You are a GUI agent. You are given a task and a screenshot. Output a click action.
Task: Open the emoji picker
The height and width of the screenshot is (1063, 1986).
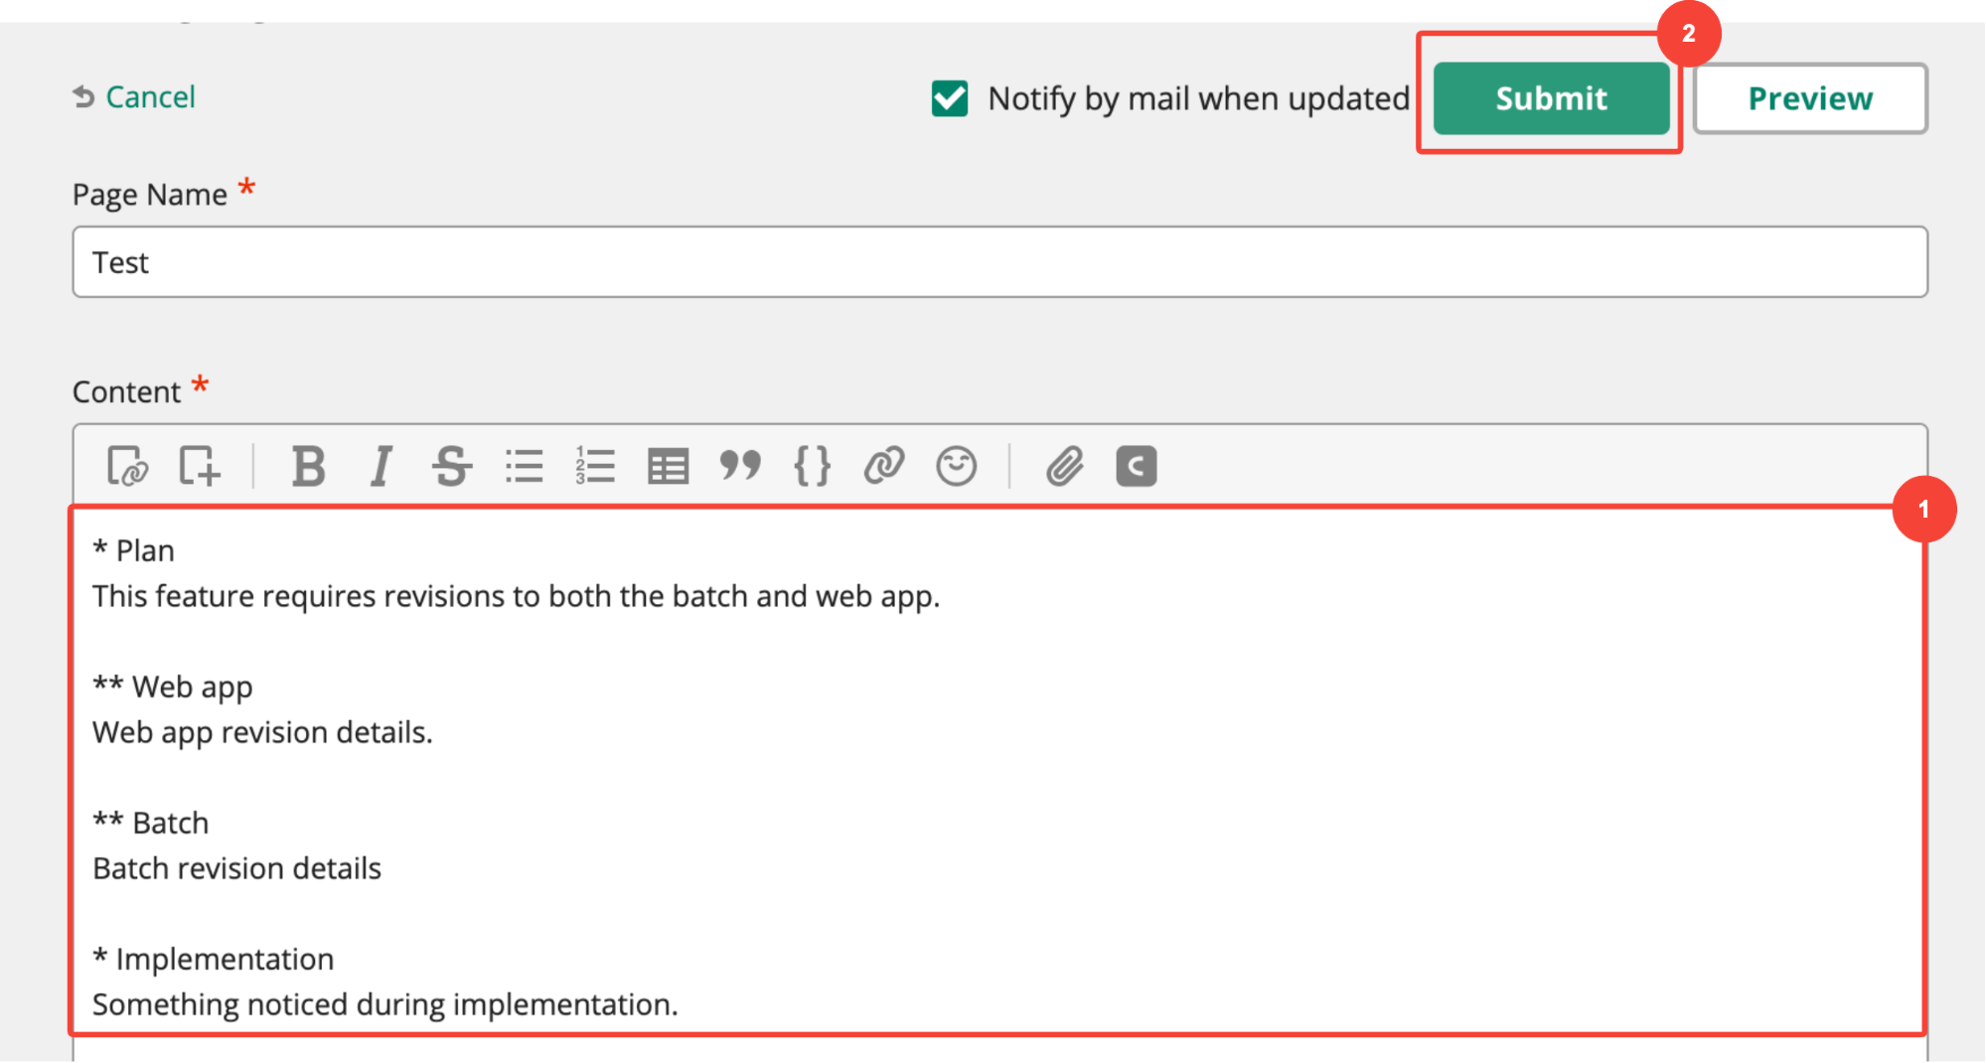point(956,466)
